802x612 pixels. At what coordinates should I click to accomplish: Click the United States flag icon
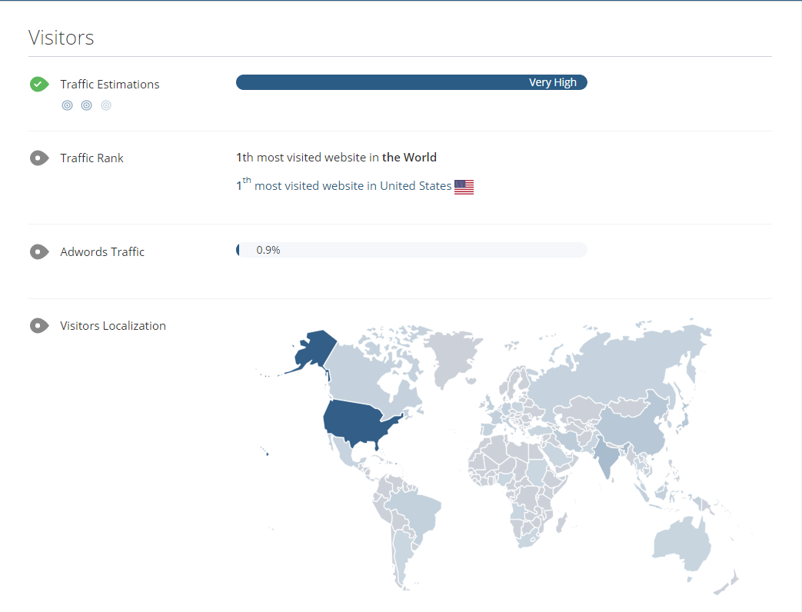[464, 187]
